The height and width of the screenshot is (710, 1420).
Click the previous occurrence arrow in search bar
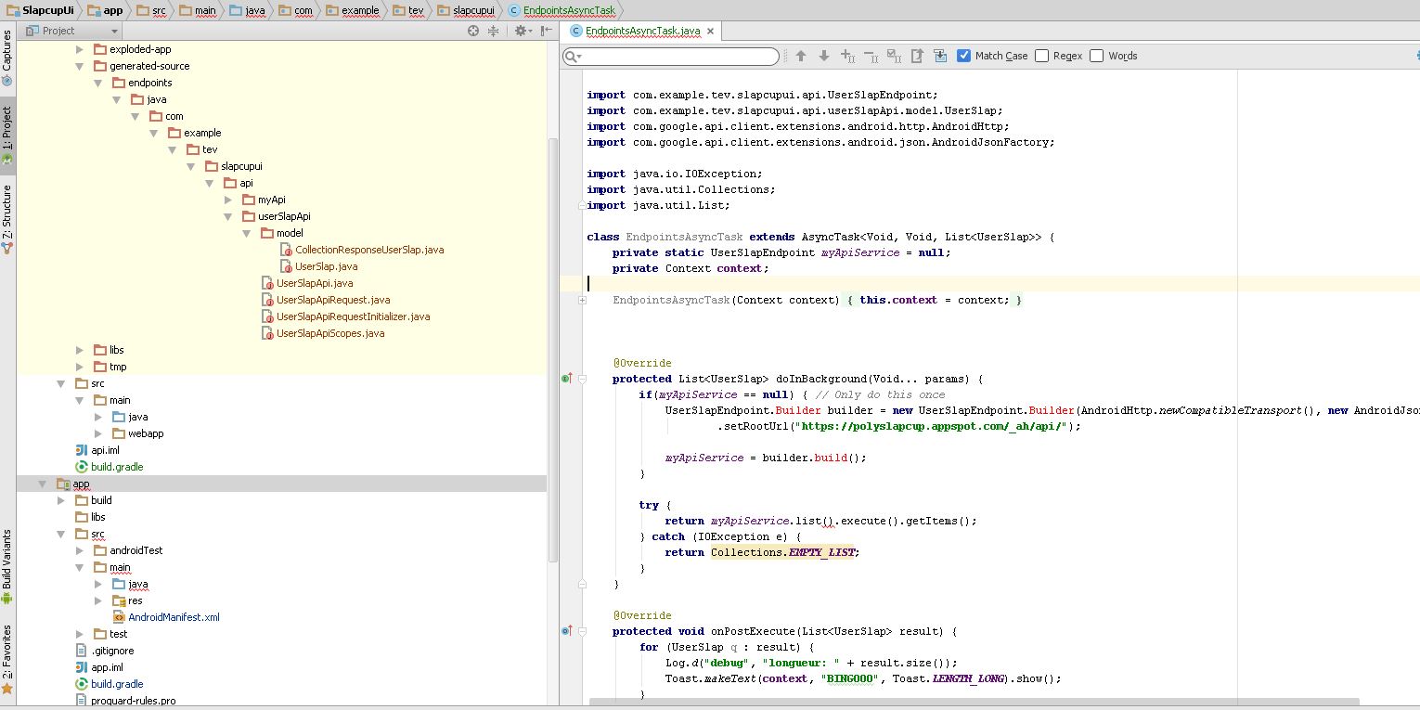800,56
